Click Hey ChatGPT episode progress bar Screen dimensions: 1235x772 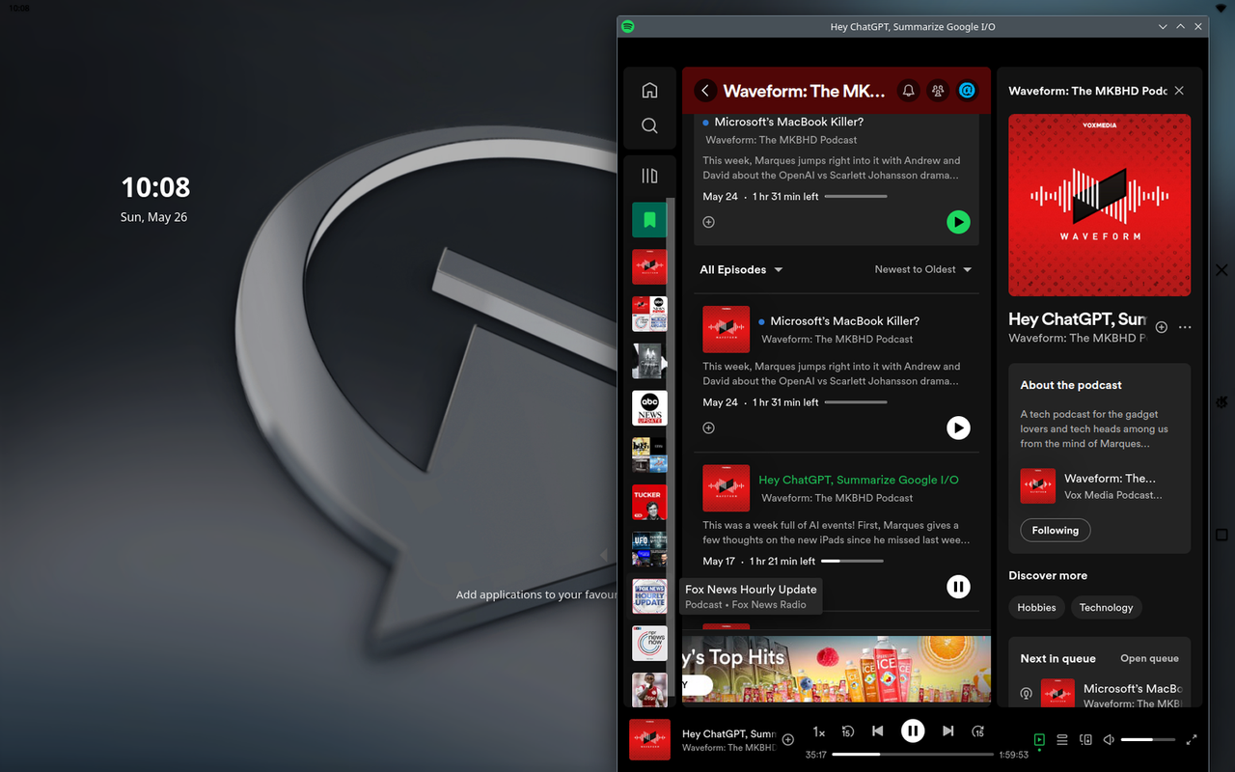[x=852, y=561]
